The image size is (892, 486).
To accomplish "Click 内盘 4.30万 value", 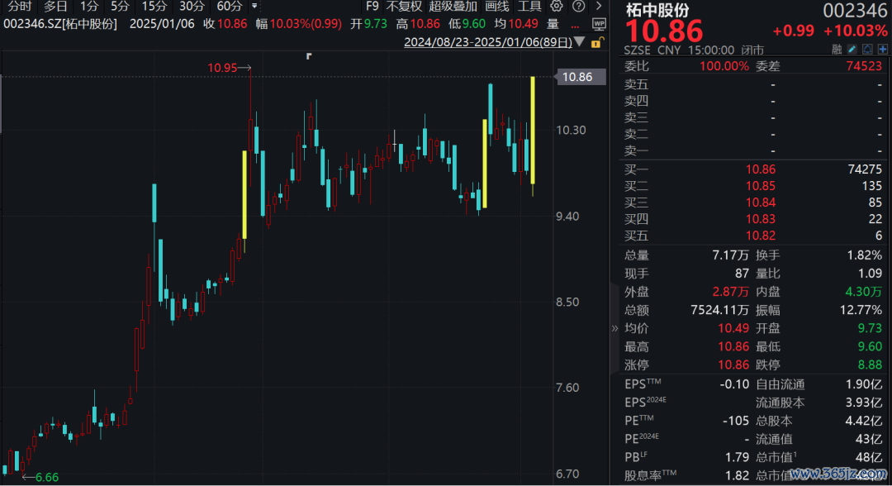I will click(x=864, y=292).
